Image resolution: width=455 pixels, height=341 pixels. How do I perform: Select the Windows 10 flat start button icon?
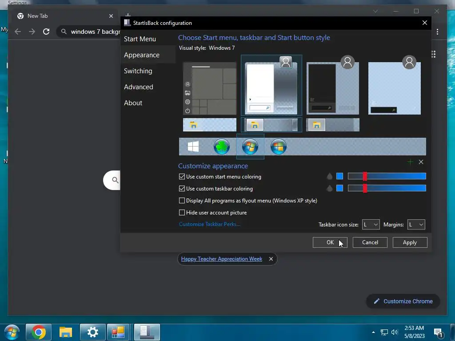click(193, 147)
